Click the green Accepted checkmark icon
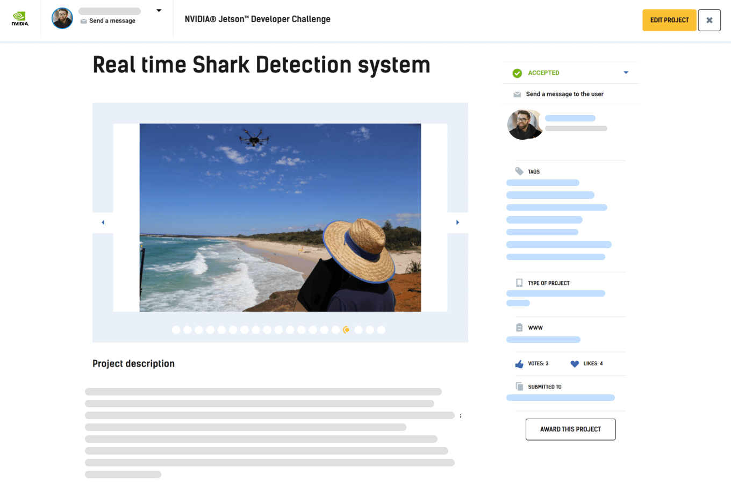731x482 pixels. coord(517,73)
